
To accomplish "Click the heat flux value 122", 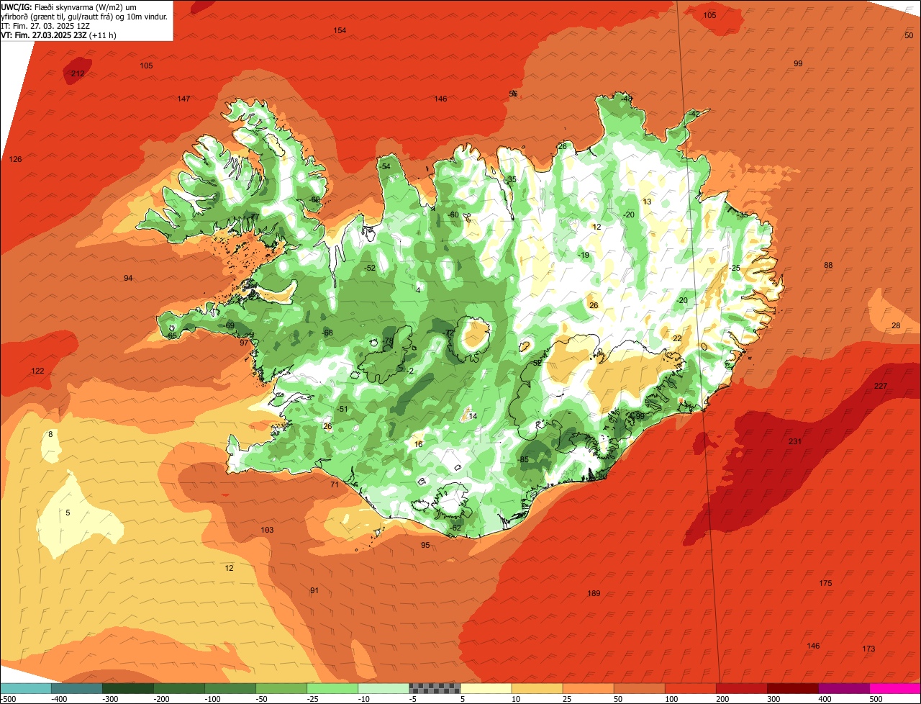I will (x=37, y=371).
